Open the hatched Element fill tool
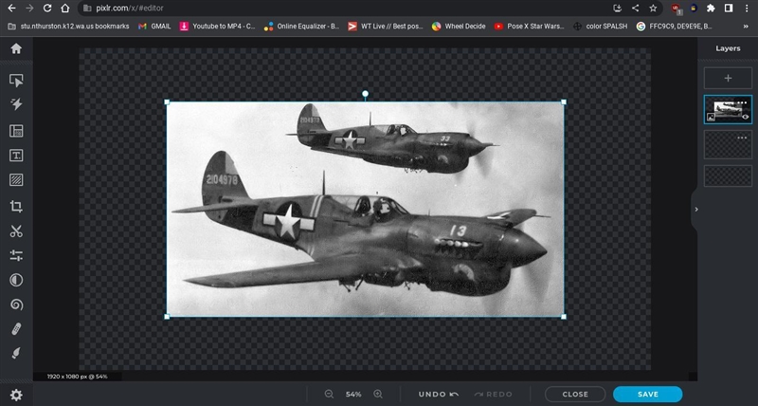Image resolution: width=758 pixels, height=406 pixels. click(16, 180)
